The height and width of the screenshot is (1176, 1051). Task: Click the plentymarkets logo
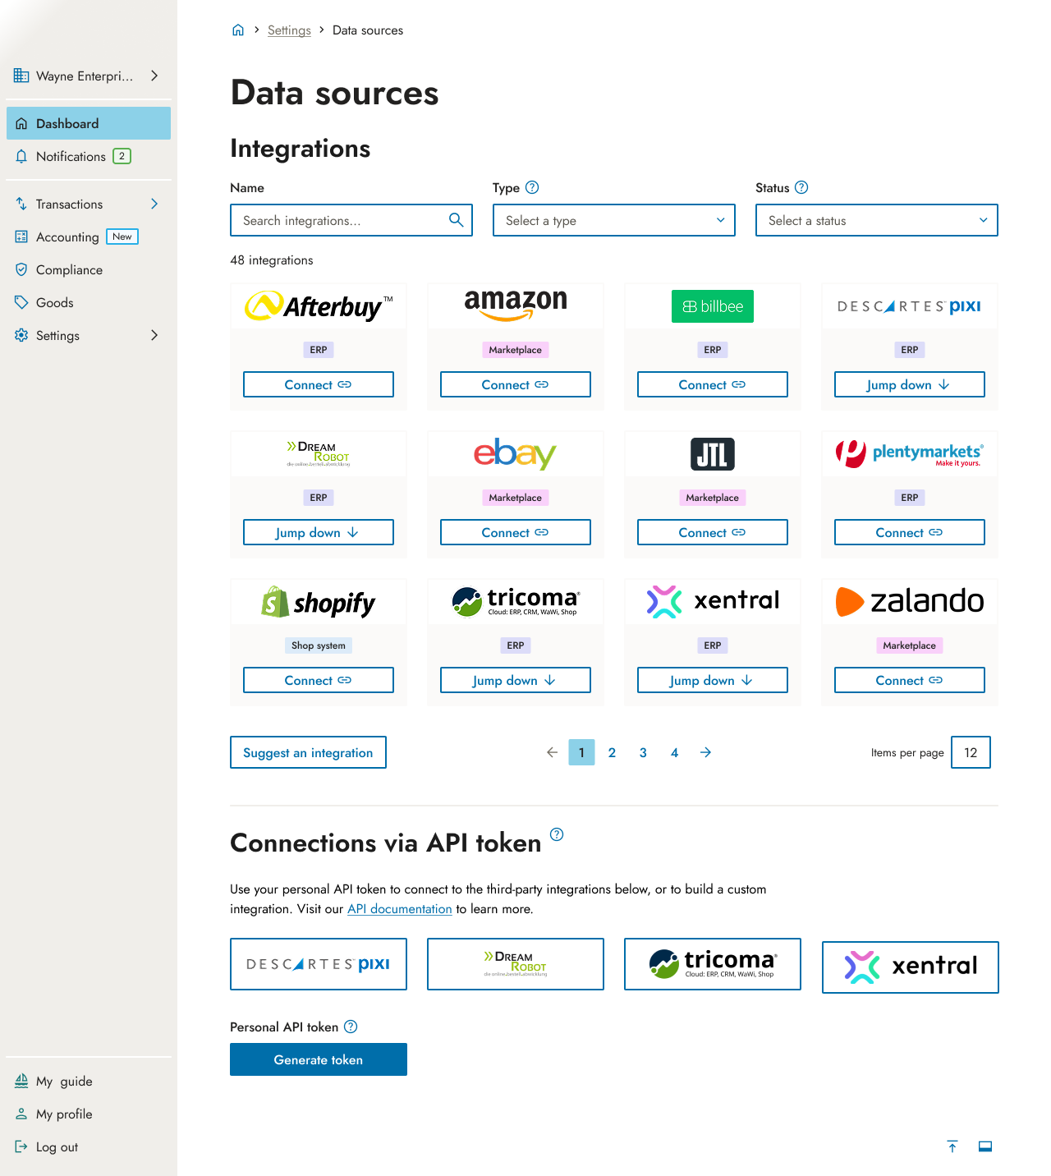tap(910, 453)
